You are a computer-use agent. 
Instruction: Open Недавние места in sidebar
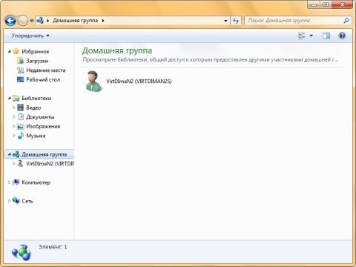(x=46, y=70)
